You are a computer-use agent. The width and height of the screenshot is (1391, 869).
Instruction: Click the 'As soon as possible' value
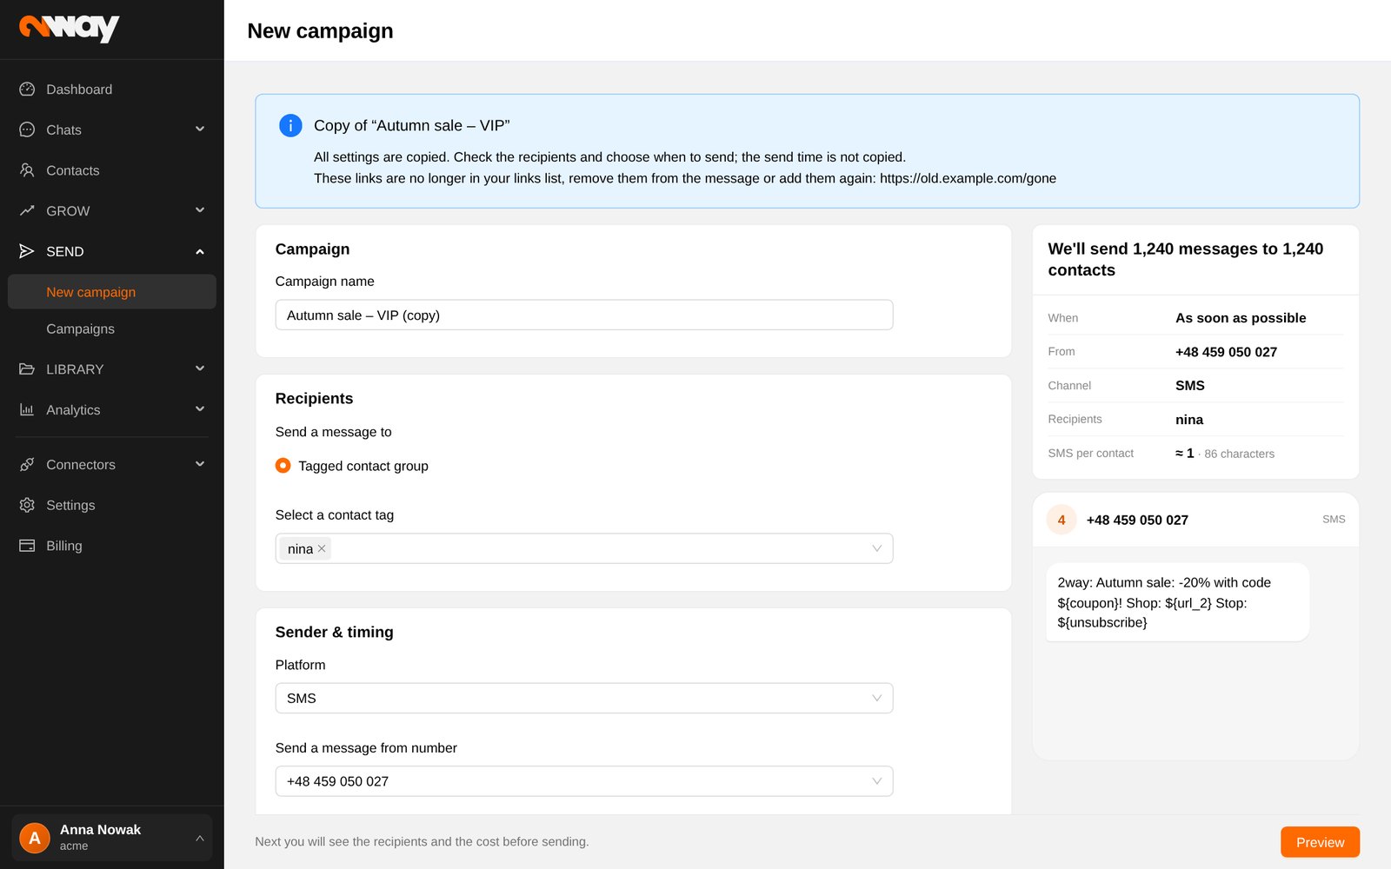(x=1241, y=318)
